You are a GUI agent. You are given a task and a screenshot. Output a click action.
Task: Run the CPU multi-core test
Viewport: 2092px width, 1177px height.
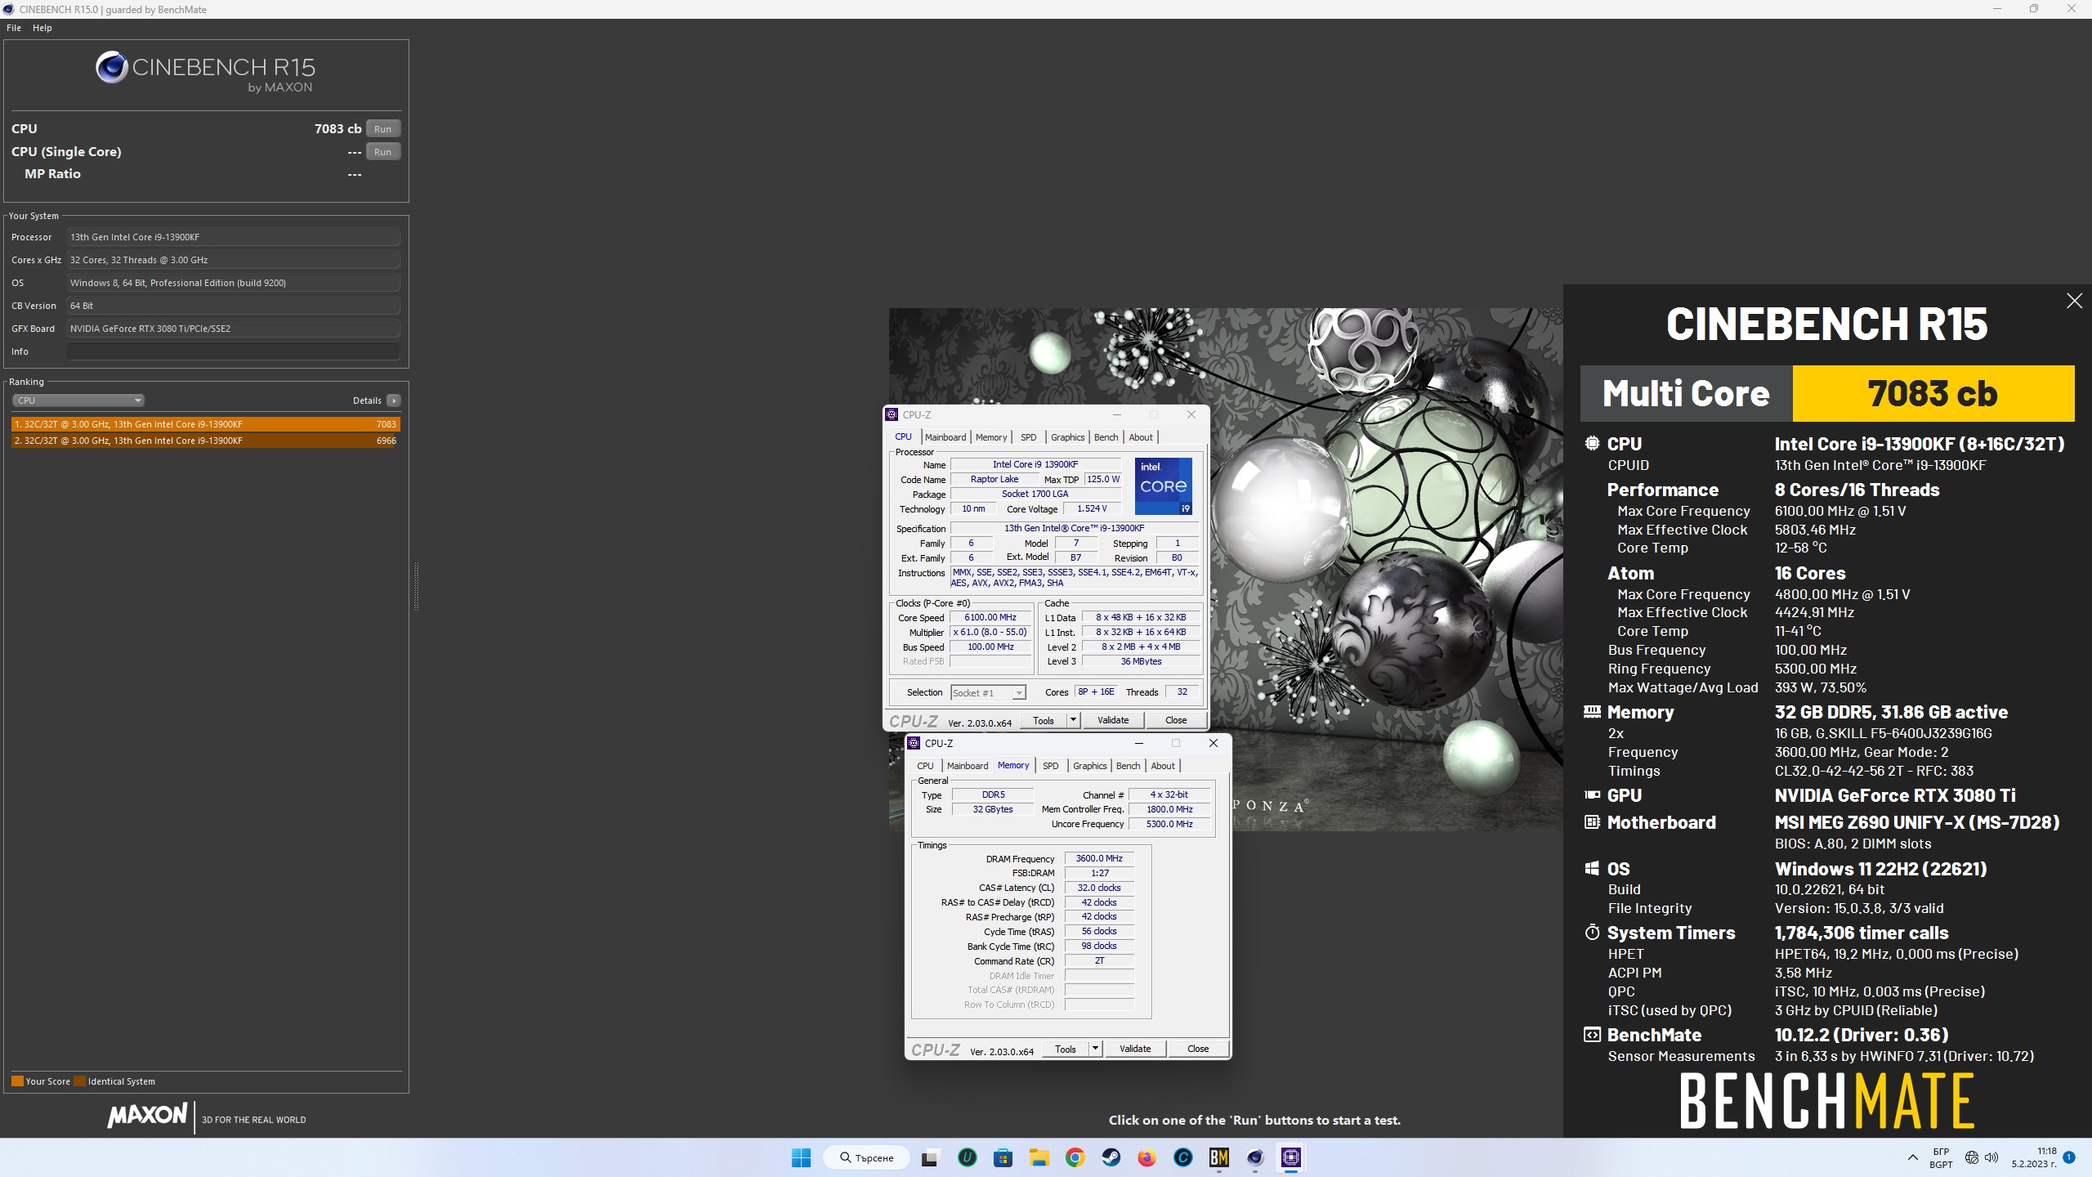pos(382,129)
